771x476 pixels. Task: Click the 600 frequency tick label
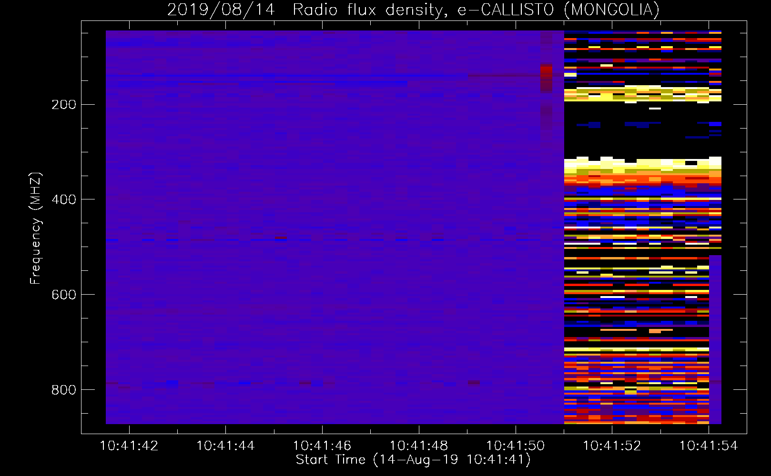coord(64,295)
